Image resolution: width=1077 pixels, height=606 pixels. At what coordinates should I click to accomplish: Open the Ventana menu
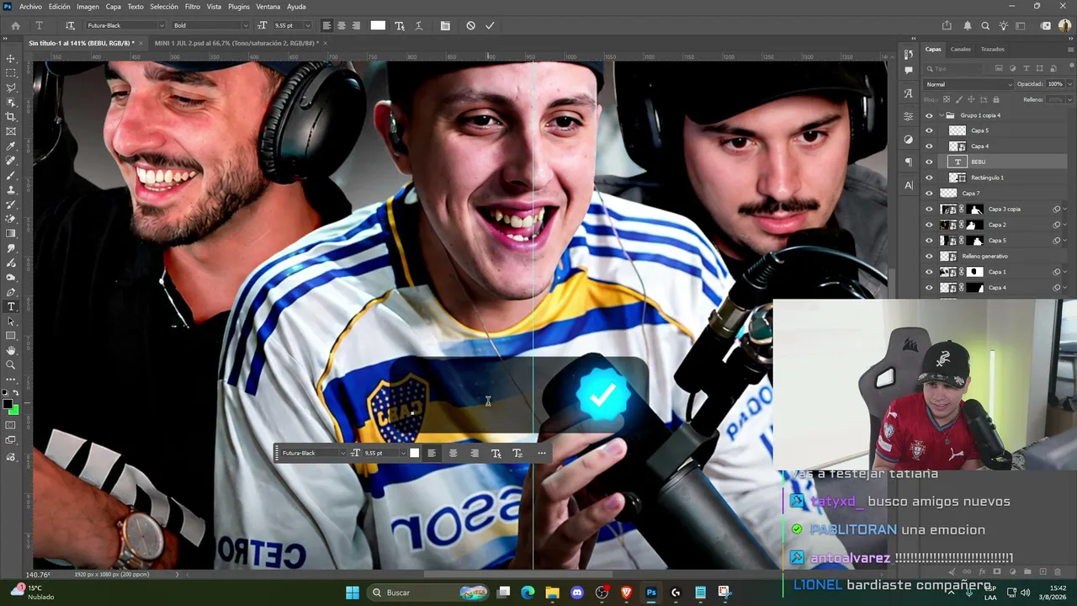(268, 7)
